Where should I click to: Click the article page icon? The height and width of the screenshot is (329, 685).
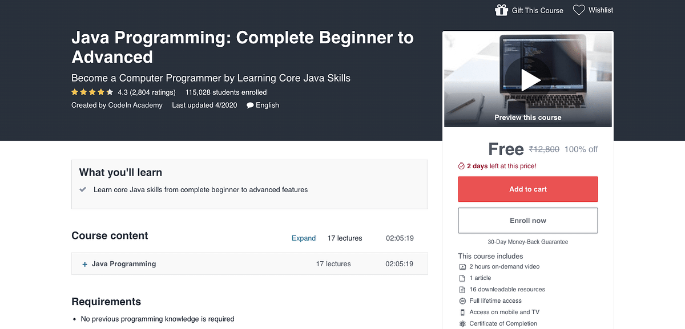pyautogui.click(x=462, y=278)
